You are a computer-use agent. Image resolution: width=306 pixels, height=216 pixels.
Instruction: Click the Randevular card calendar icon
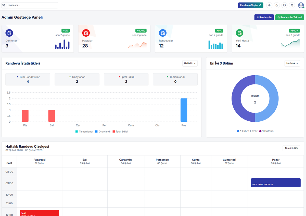163,33
